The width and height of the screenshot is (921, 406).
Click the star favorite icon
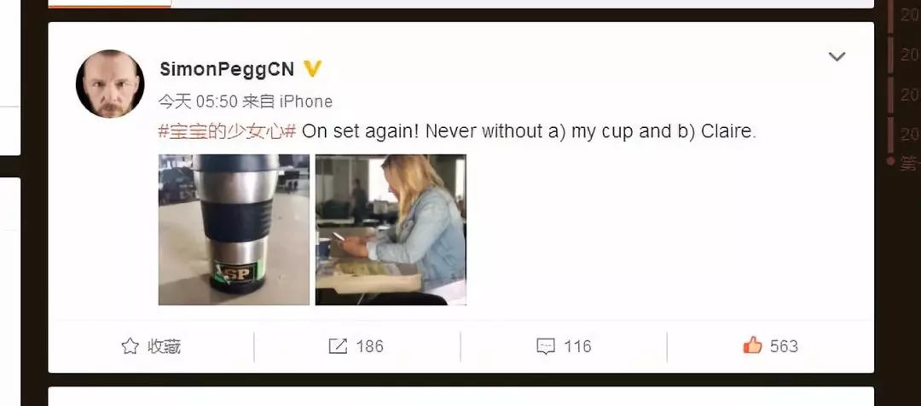click(130, 346)
